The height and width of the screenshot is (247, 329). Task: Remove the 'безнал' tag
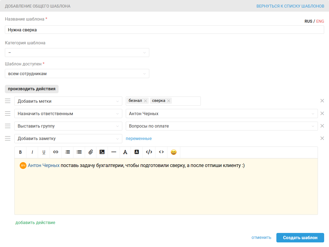[145, 101]
